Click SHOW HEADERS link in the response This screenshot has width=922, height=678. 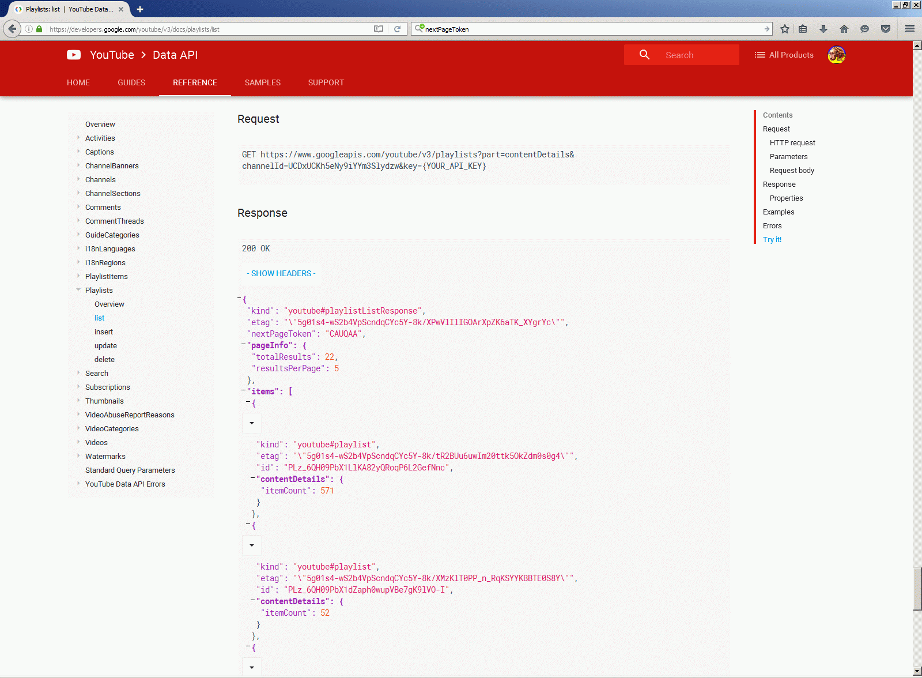point(281,273)
